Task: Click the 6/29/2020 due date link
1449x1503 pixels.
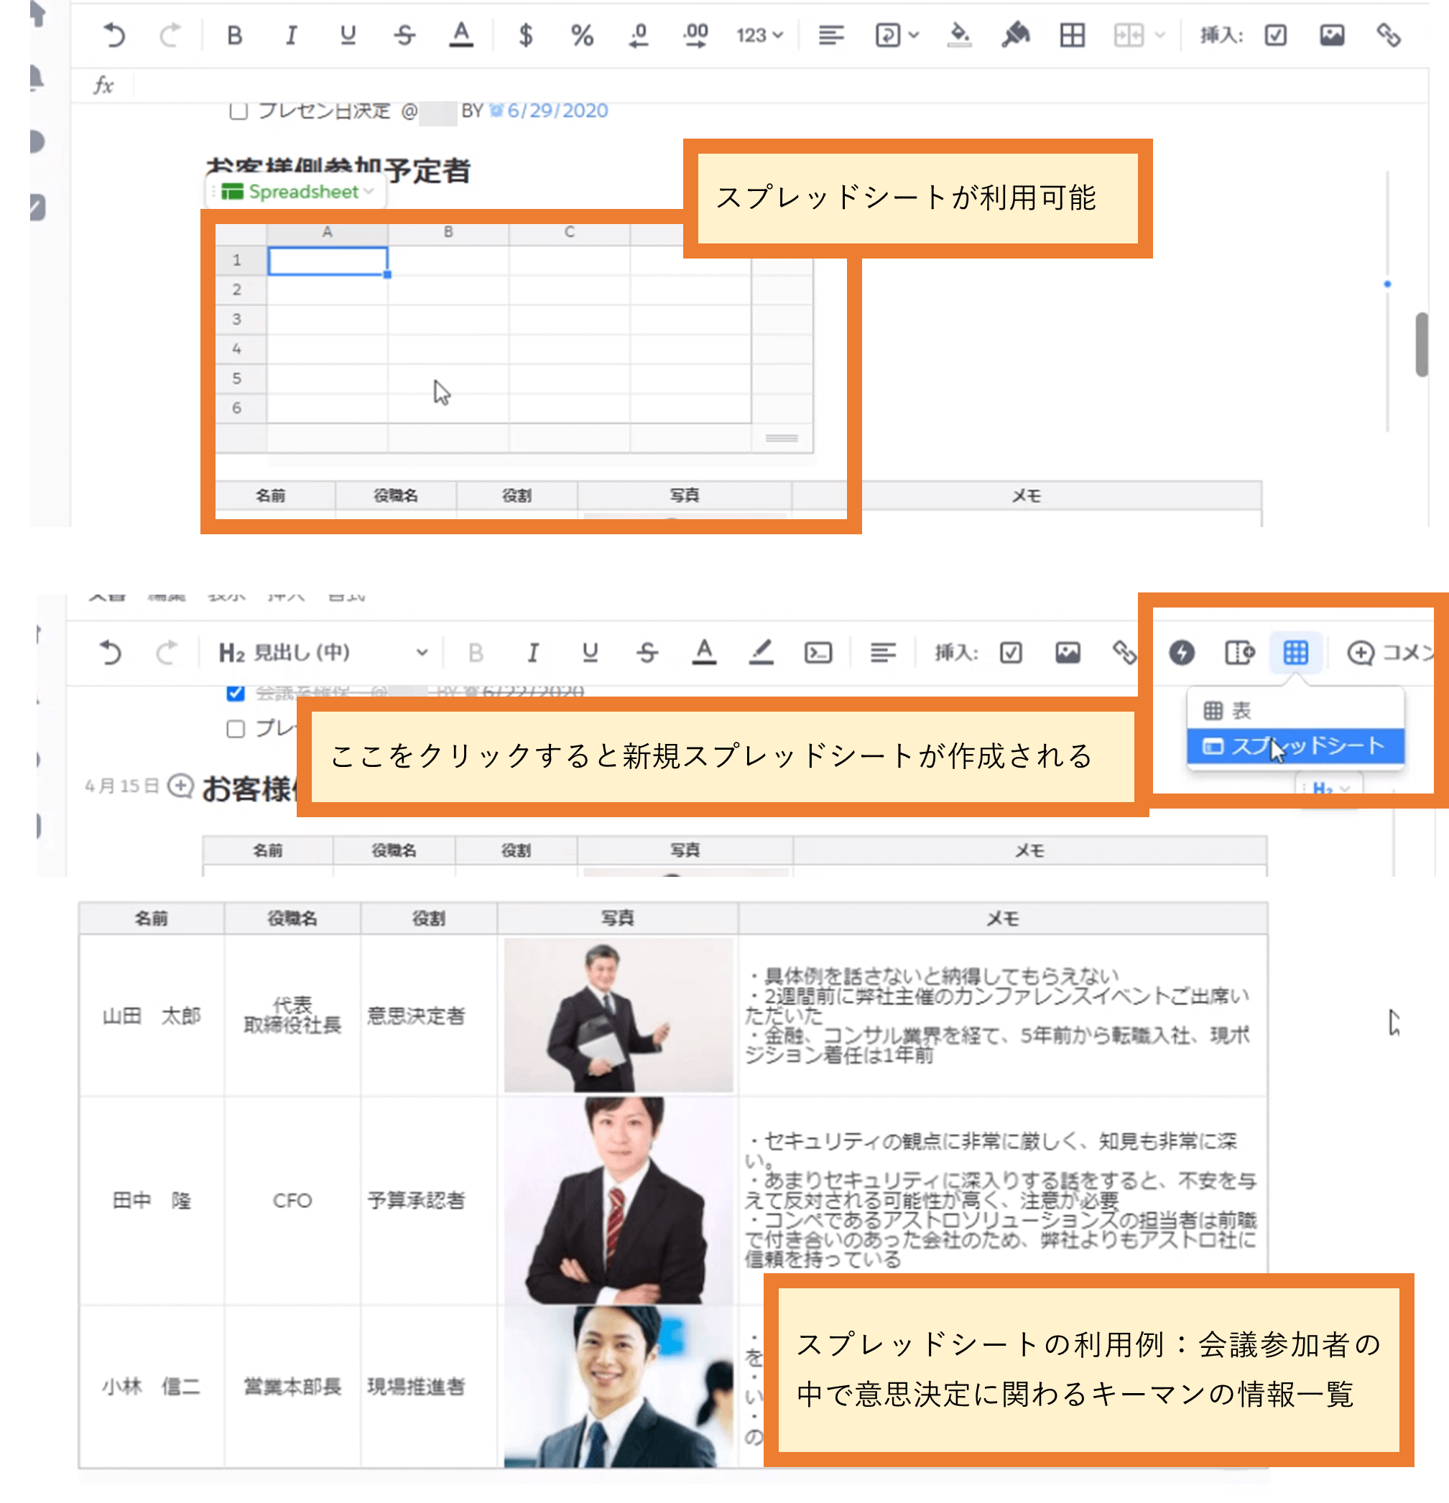Action: (557, 111)
